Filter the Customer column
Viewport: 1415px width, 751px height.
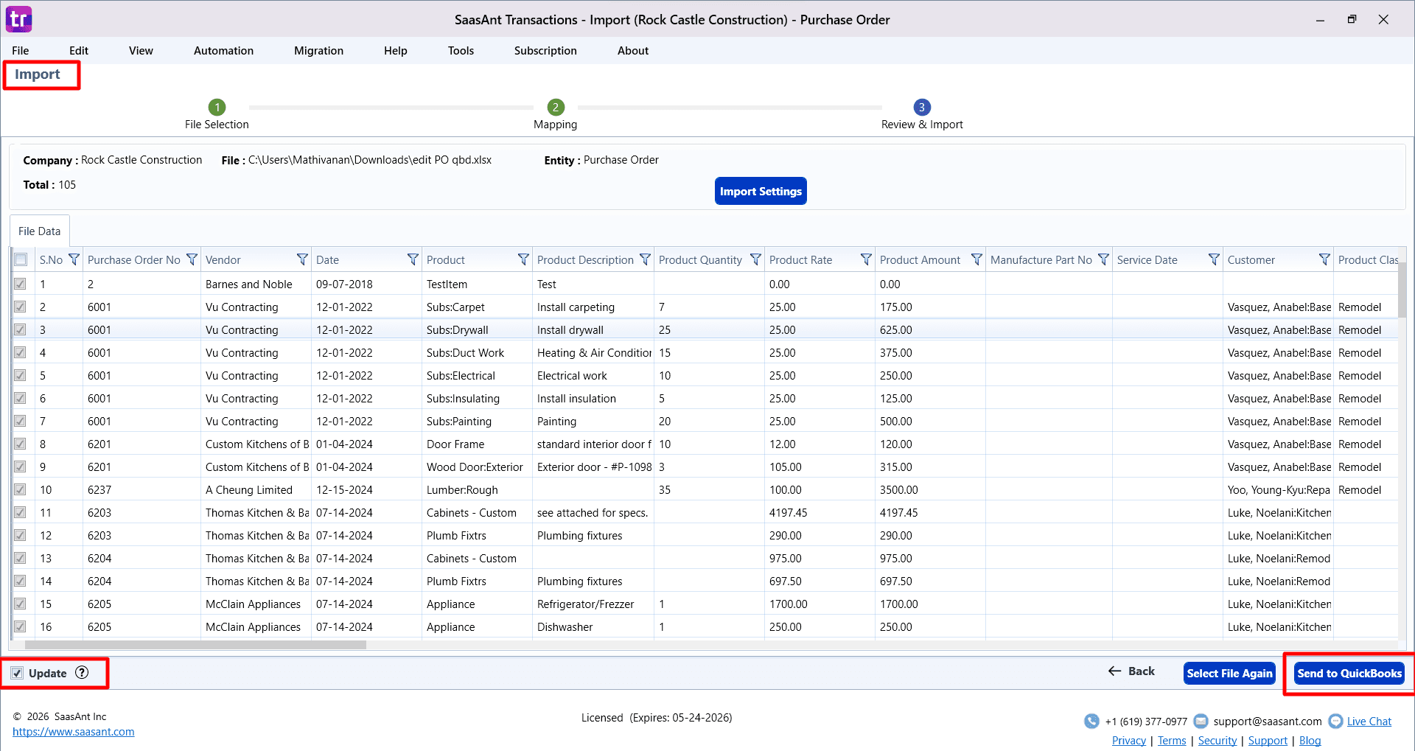coord(1324,259)
